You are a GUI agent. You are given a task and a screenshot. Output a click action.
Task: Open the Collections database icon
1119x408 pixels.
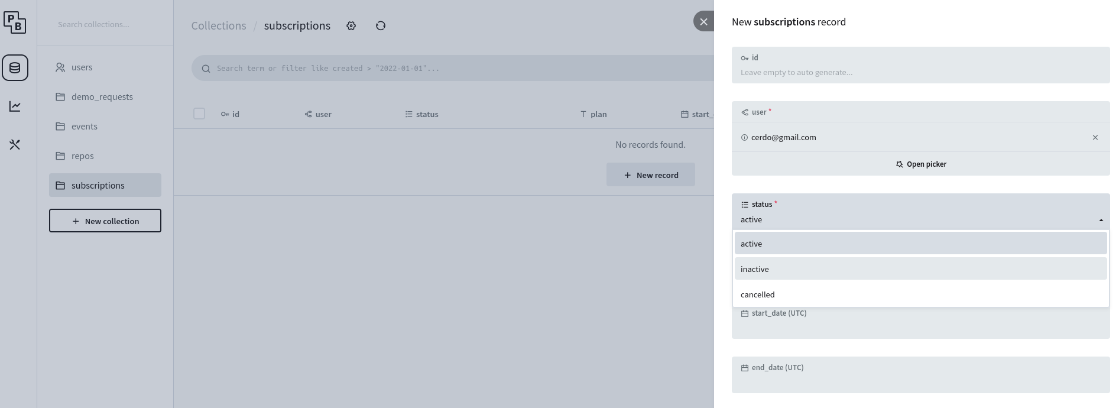pyautogui.click(x=15, y=68)
